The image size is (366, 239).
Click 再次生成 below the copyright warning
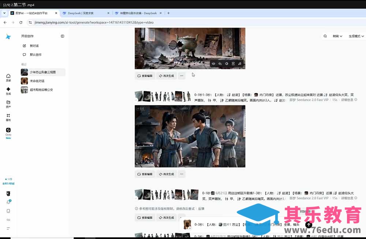pyautogui.click(x=167, y=217)
